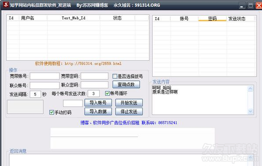Open the tutorial link 591314.org/2659.html
Screen dimensions: 262x166
[93, 63]
